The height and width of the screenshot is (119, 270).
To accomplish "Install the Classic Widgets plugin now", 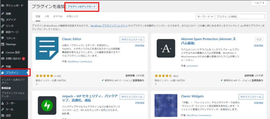I will pos(251,97).
